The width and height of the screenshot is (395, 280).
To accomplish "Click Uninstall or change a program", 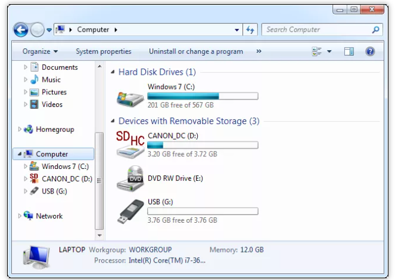I will [196, 51].
